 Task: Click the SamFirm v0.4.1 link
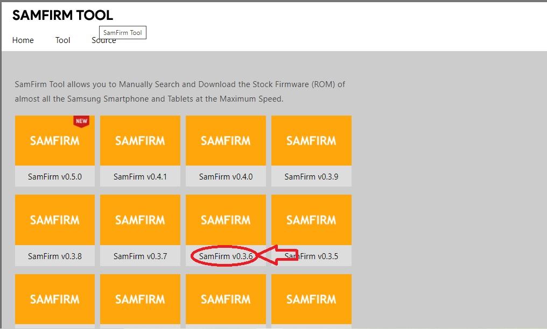tap(140, 177)
